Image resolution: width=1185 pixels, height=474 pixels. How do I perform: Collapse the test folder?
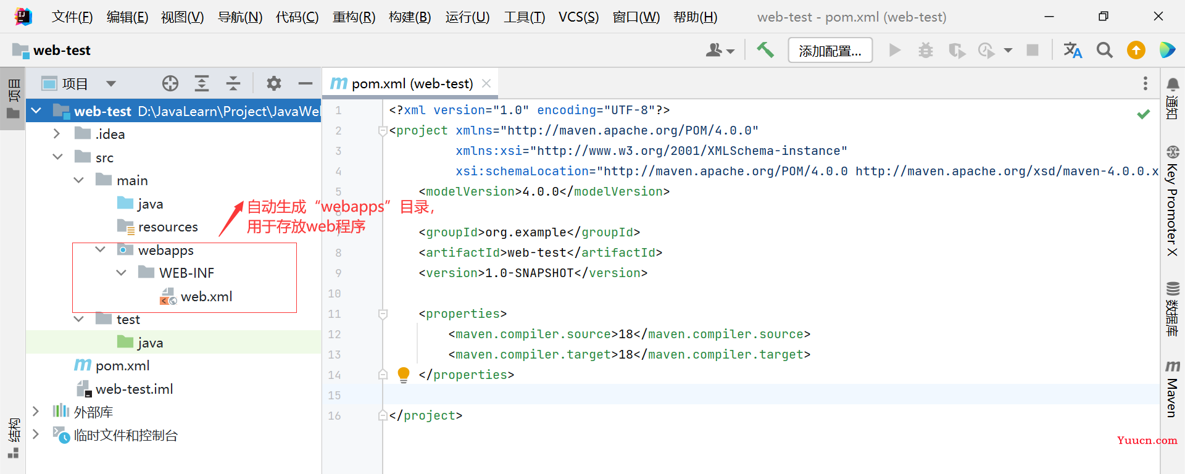click(x=78, y=319)
